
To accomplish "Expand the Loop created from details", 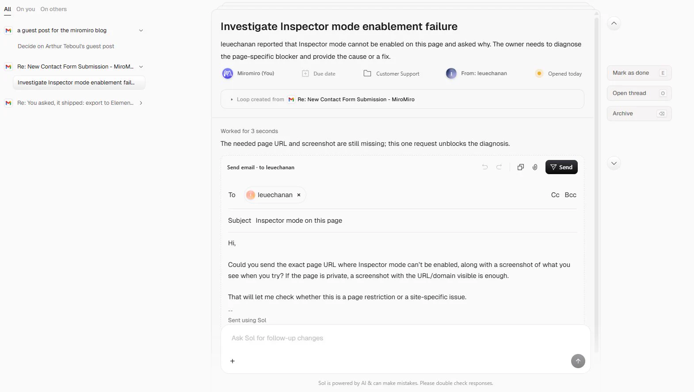I will click(232, 99).
